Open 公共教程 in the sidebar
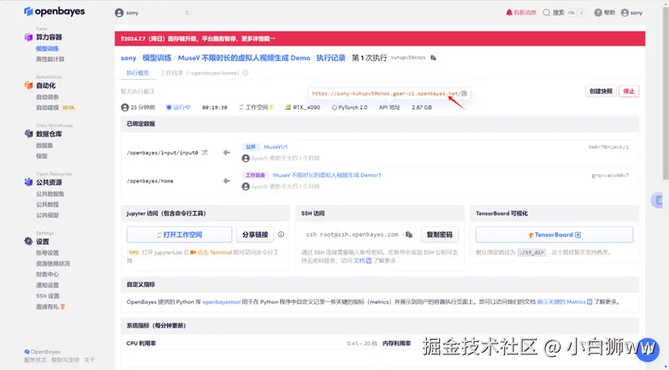Image resolution: width=669 pixels, height=370 pixels. tap(47, 204)
